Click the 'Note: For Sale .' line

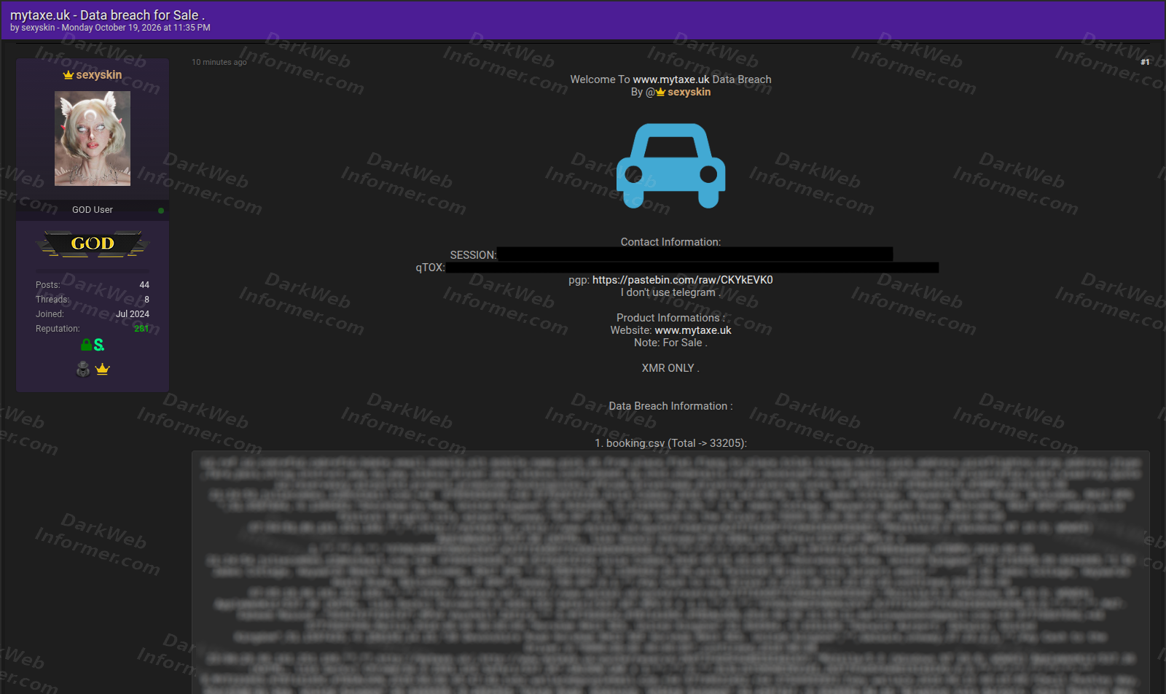tap(670, 343)
